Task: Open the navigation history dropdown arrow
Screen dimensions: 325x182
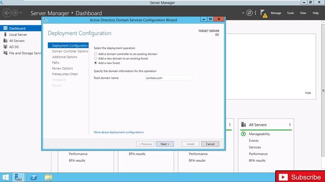Action: tap(20, 13)
